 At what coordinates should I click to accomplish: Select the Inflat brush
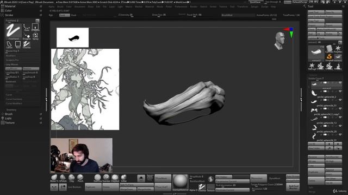(123, 178)
